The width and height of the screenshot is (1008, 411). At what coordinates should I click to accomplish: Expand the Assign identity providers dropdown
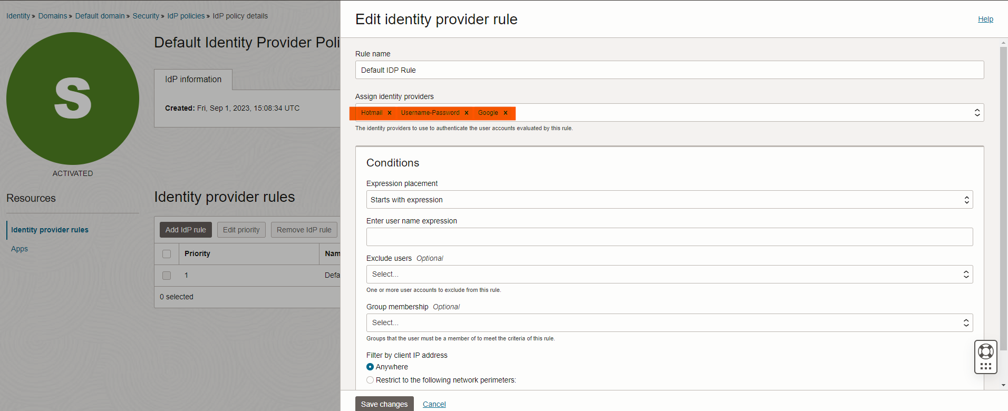point(976,113)
